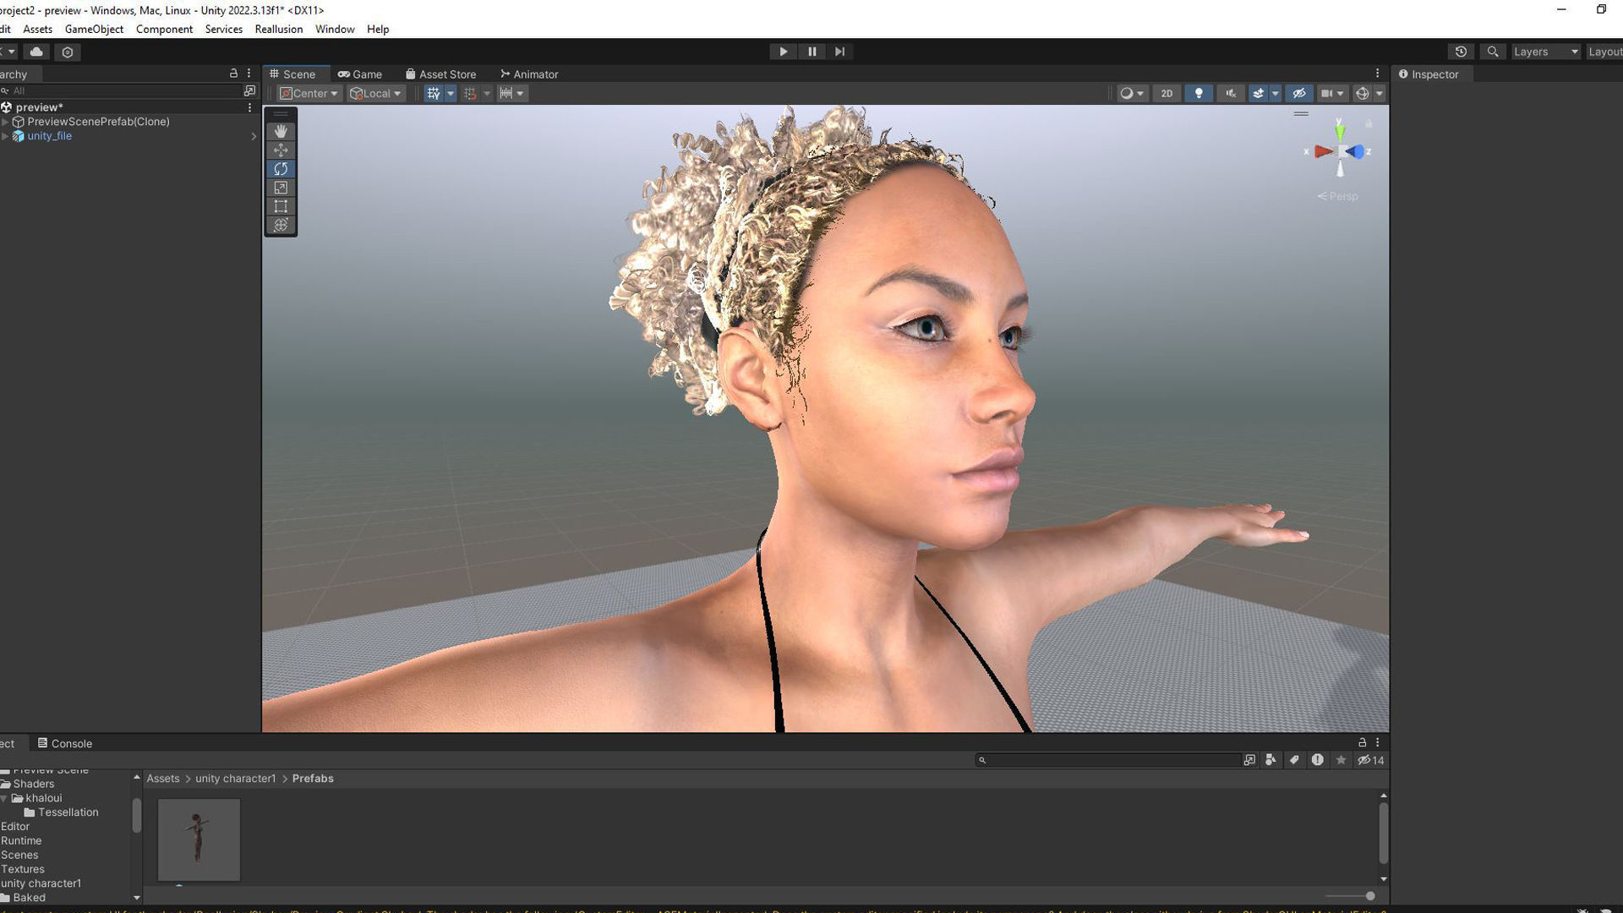Image resolution: width=1623 pixels, height=913 pixels.
Task: Toggle Project panel lock
Action: pos(1362,742)
